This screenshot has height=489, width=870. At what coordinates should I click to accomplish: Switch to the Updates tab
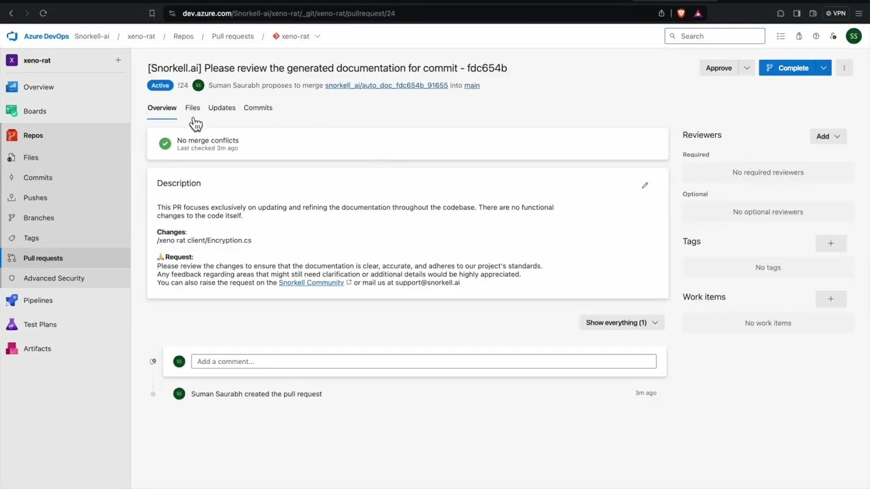(222, 108)
